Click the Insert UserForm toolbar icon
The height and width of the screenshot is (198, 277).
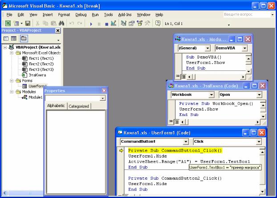(x=16, y=23)
